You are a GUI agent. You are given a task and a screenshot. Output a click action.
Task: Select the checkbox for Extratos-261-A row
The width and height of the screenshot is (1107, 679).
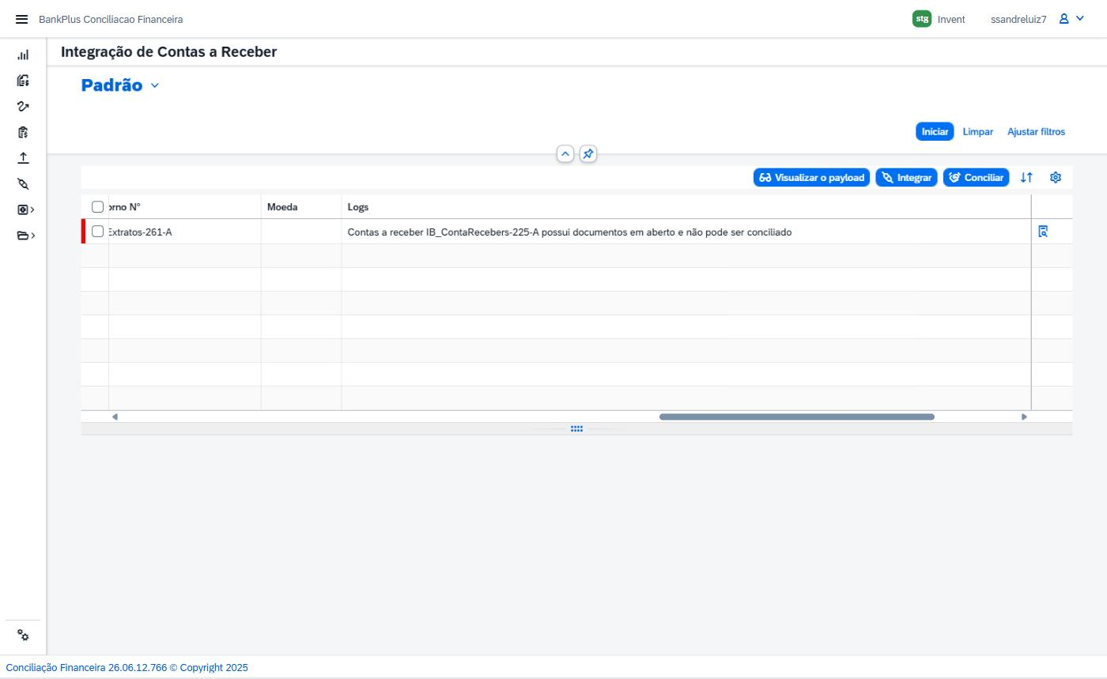click(x=98, y=232)
